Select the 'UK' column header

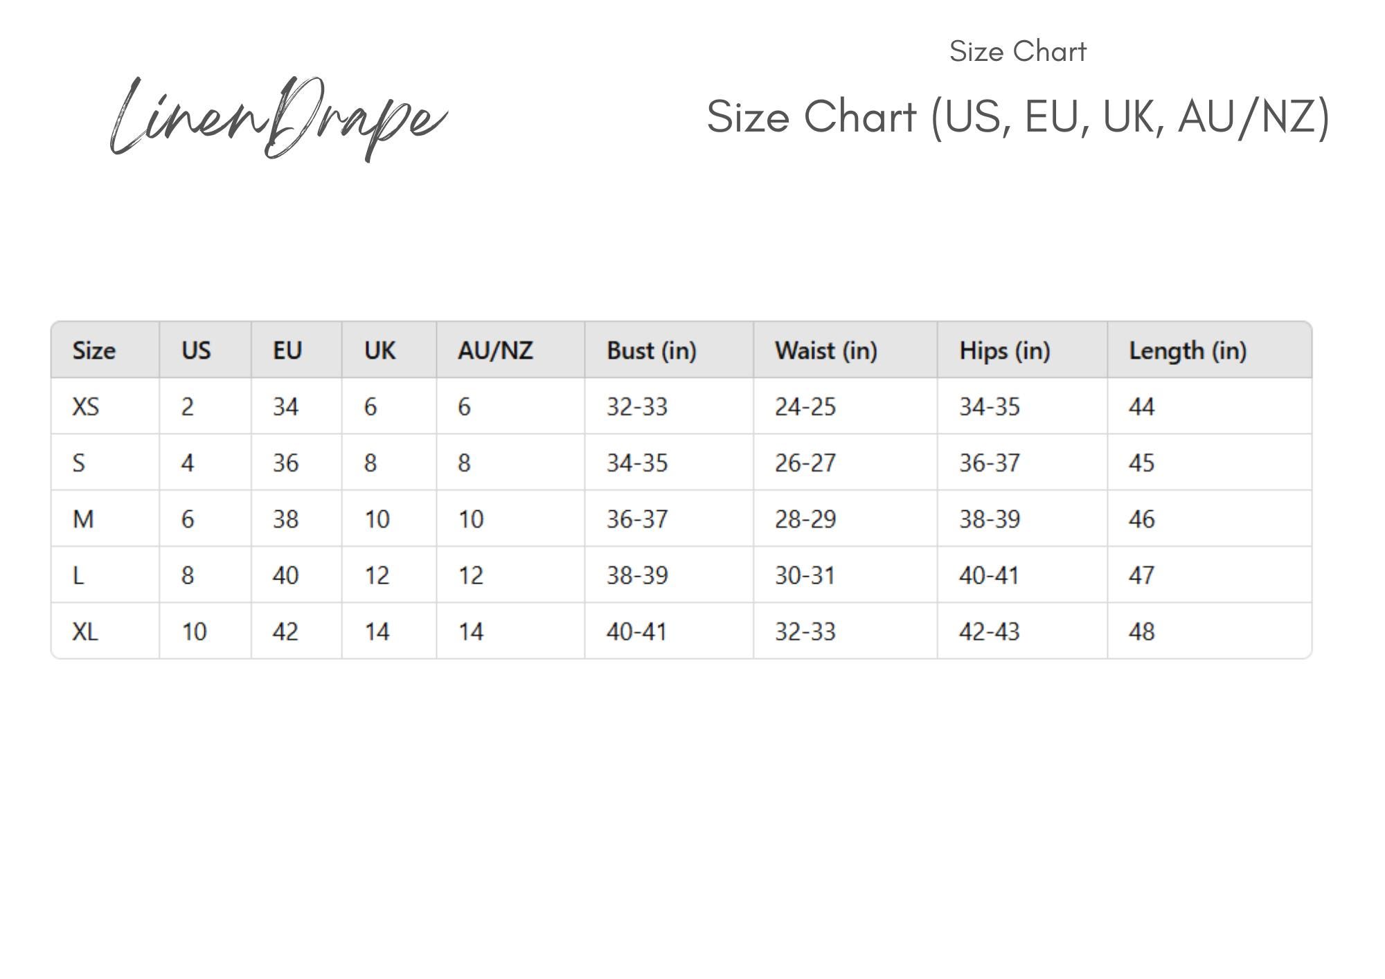pos(380,350)
